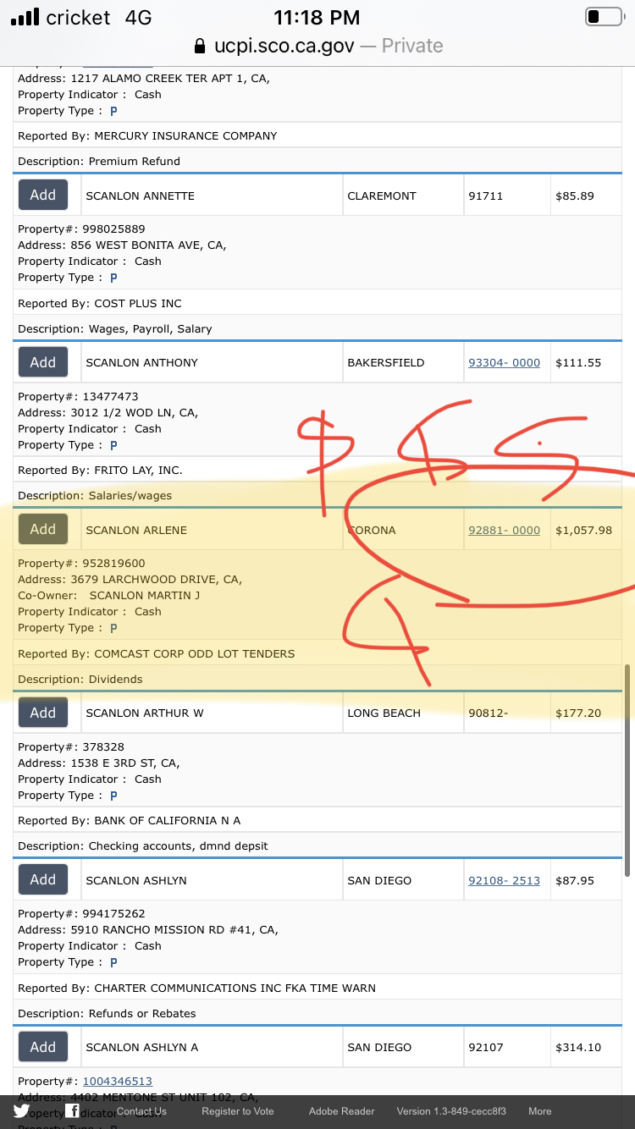The height and width of the screenshot is (1129, 635).
Task: Select the name SCANLON ANNETTE
Action: [x=141, y=196]
